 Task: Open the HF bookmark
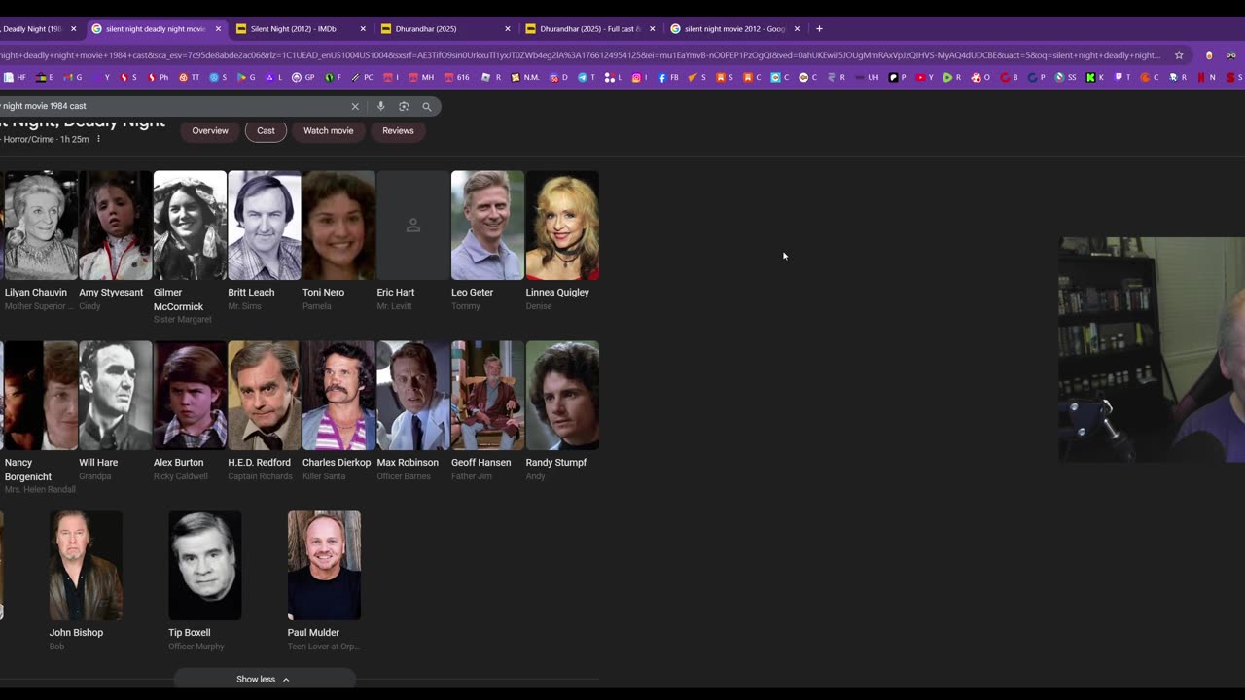click(x=16, y=77)
